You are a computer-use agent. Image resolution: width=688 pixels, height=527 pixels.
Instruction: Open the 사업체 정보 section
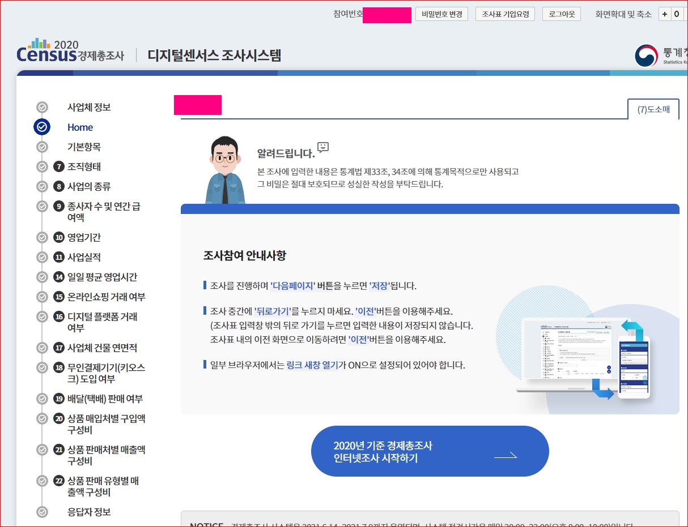point(89,108)
